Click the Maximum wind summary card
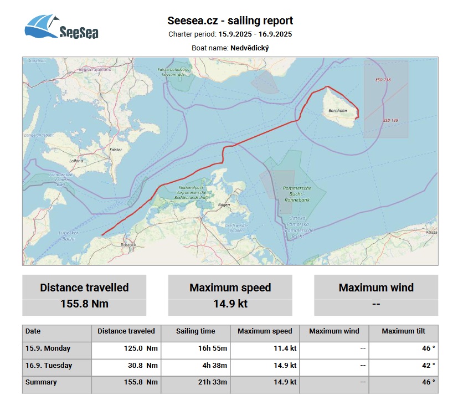 pos(375,295)
